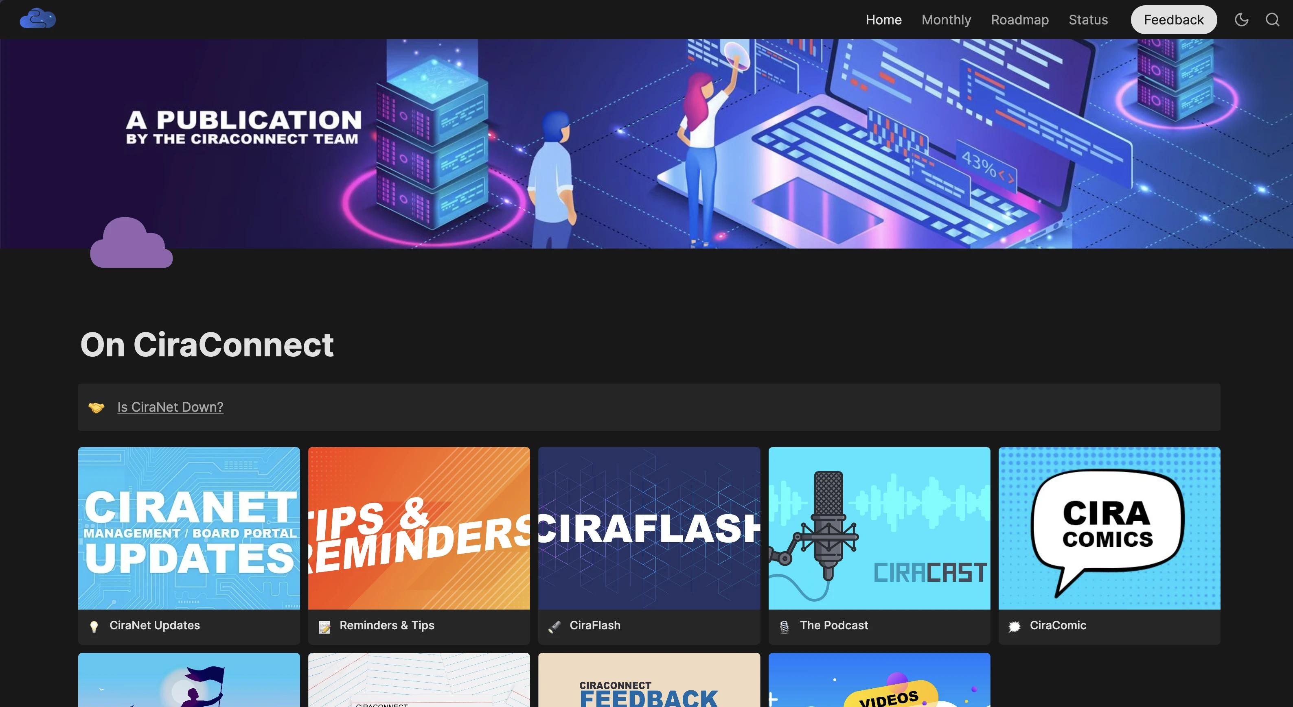
Task: Click flashlight icon next to CiraFlash
Action: pyautogui.click(x=554, y=626)
